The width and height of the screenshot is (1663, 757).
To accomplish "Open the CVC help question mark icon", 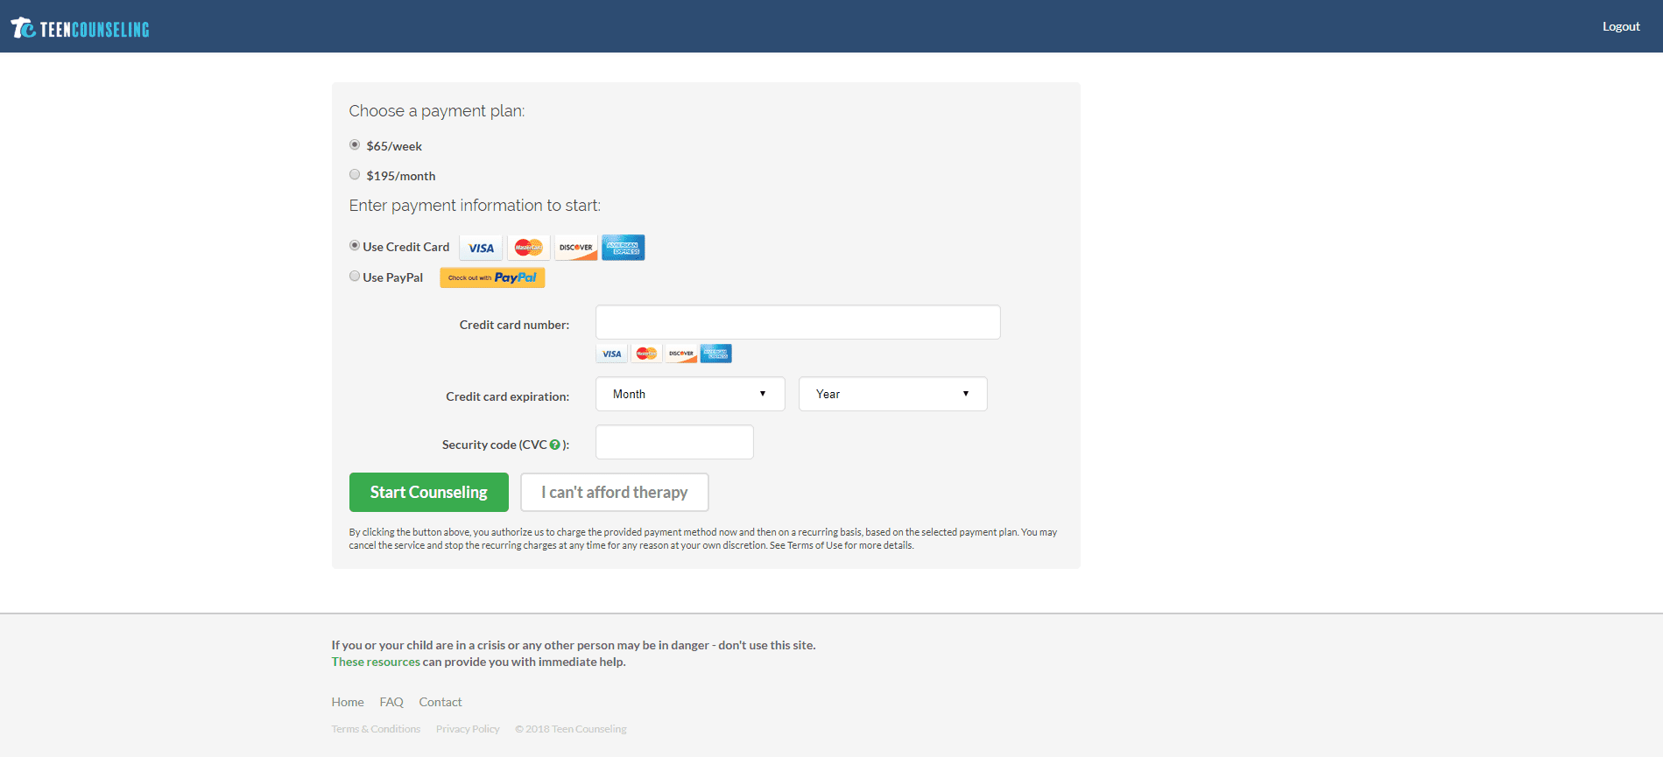I will [554, 445].
